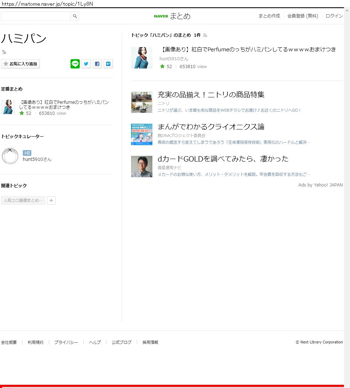350x388 pixels.
Task: Open 会員登録 (無料) in top menu
Action: [x=303, y=16]
